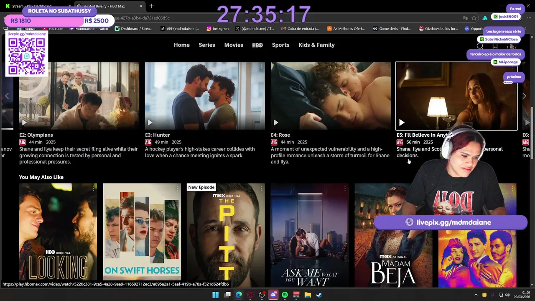This screenshot has width=535, height=301.
Task: Click the "E3: Hunter" episode title
Action: [x=158, y=135]
